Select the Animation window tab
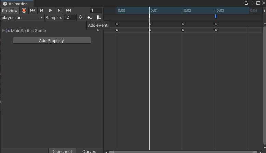The width and height of the screenshot is (266, 153). [17, 4]
